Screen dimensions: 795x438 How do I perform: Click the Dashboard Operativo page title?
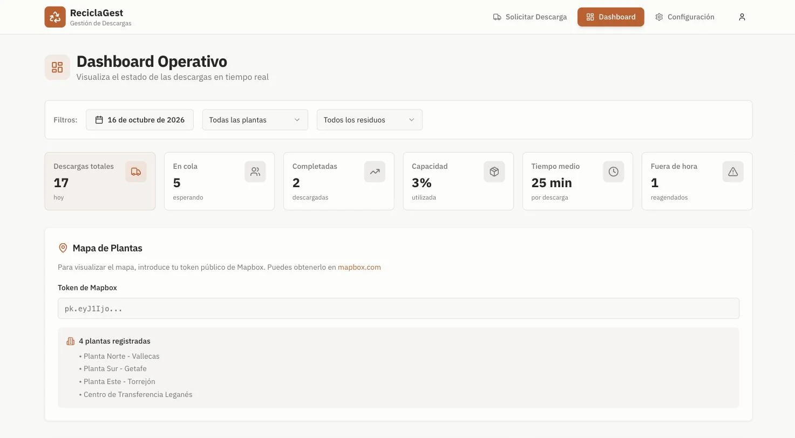[x=152, y=61]
